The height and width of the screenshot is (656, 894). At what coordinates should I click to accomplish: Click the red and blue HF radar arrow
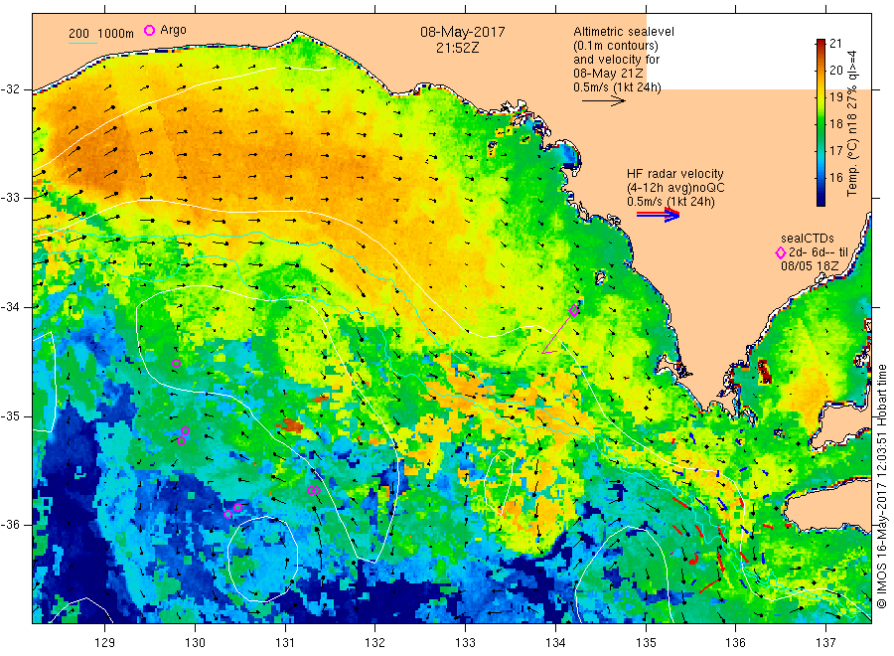pyautogui.click(x=658, y=215)
